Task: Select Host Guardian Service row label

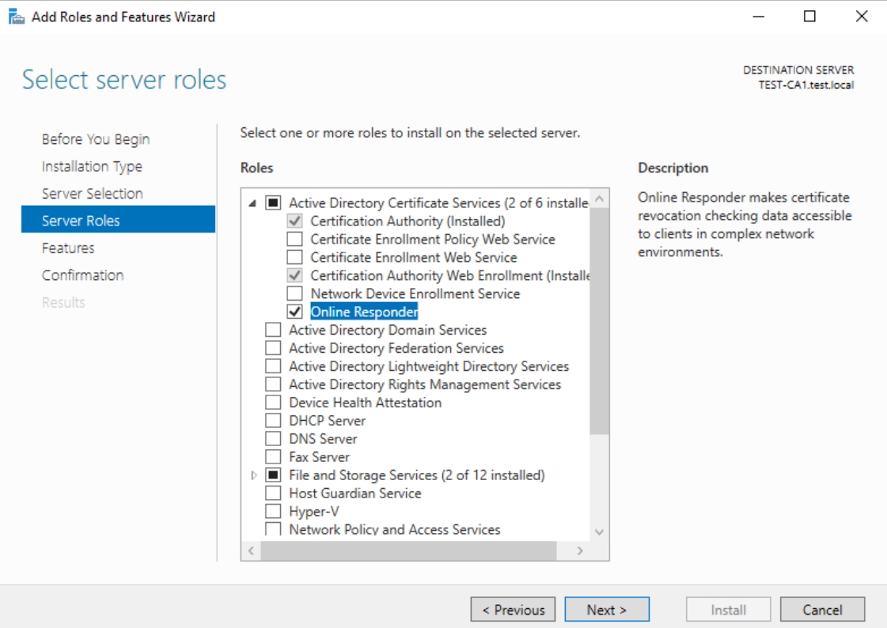Action: click(x=355, y=493)
